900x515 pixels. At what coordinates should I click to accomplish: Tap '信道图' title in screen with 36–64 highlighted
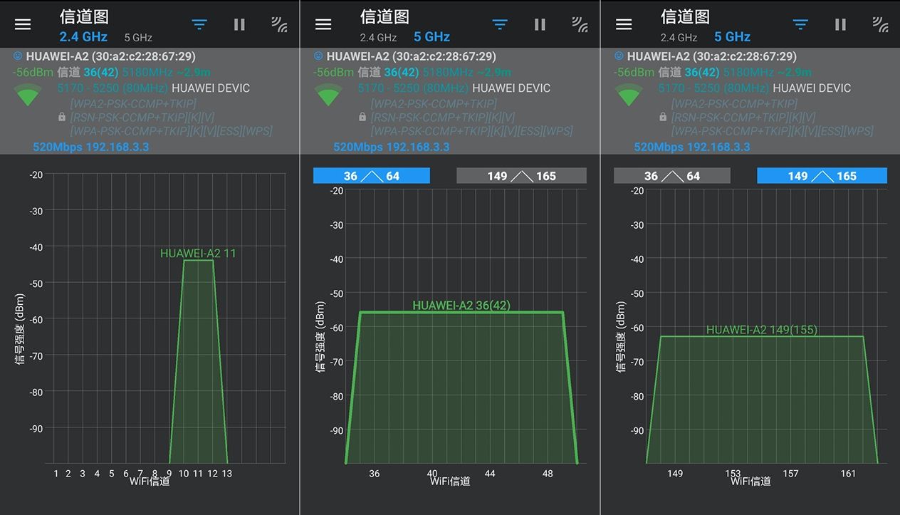click(x=384, y=16)
